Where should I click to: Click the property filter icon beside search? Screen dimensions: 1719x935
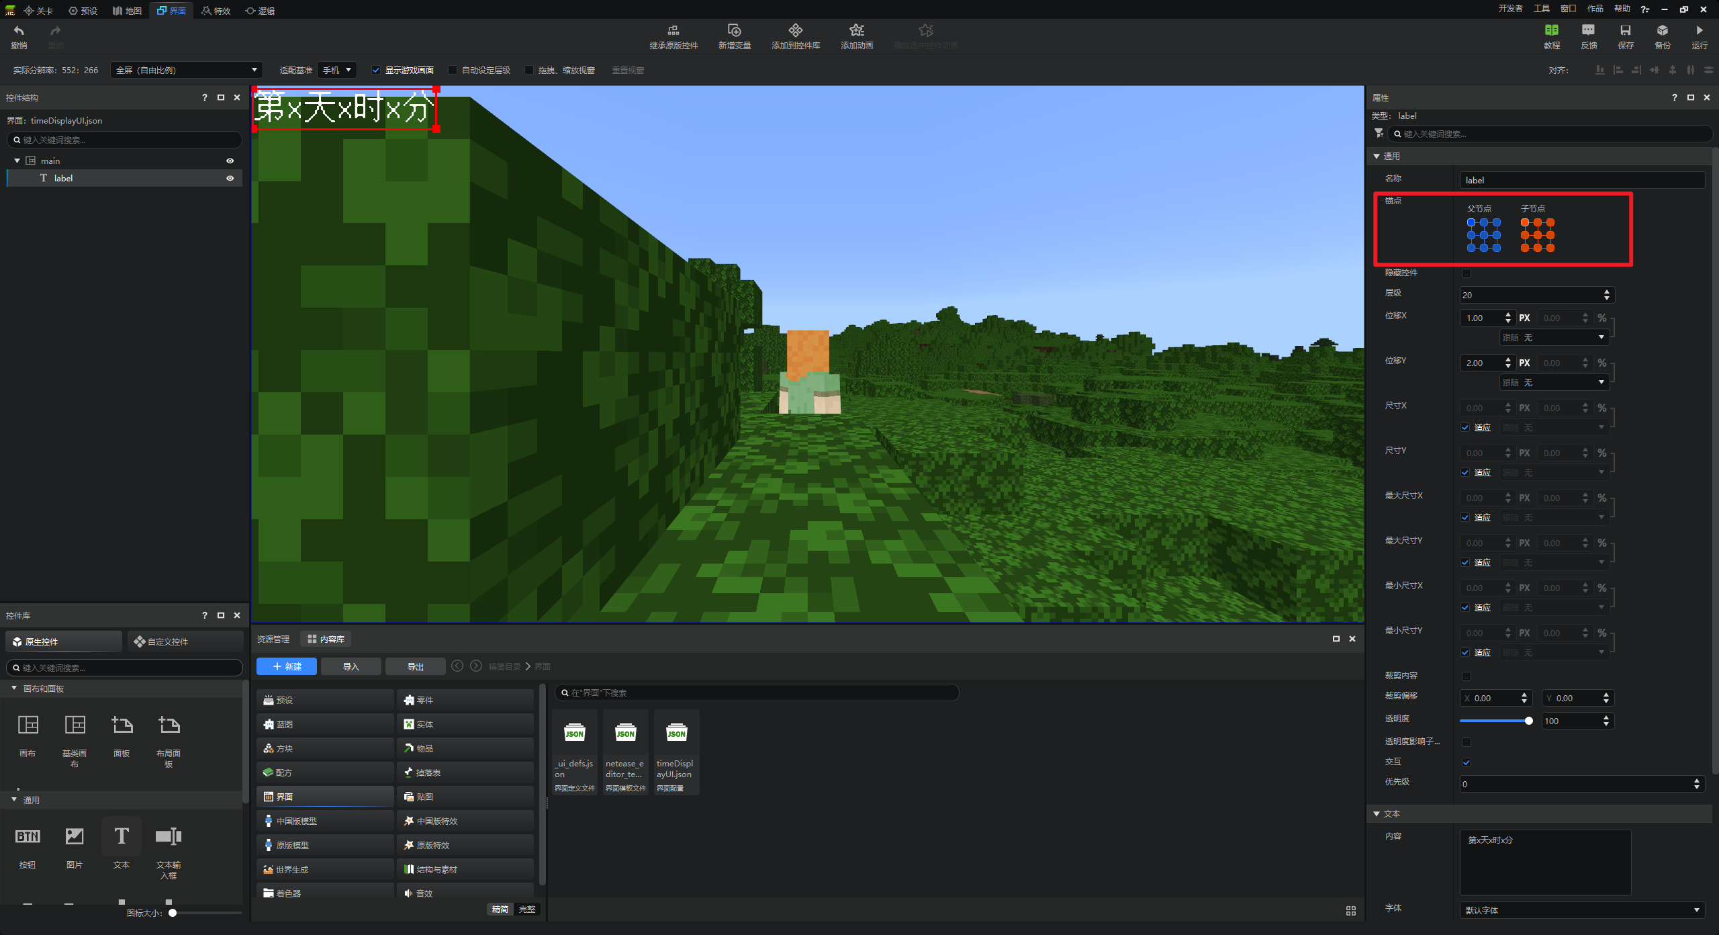[1379, 133]
